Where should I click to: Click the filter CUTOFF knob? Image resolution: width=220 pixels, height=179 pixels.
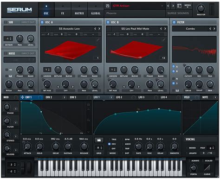pyautogui.click(x=188, y=70)
